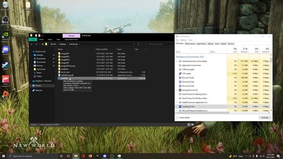Open Task Manager Users tab
283x159 pixels.
tap(217, 44)
